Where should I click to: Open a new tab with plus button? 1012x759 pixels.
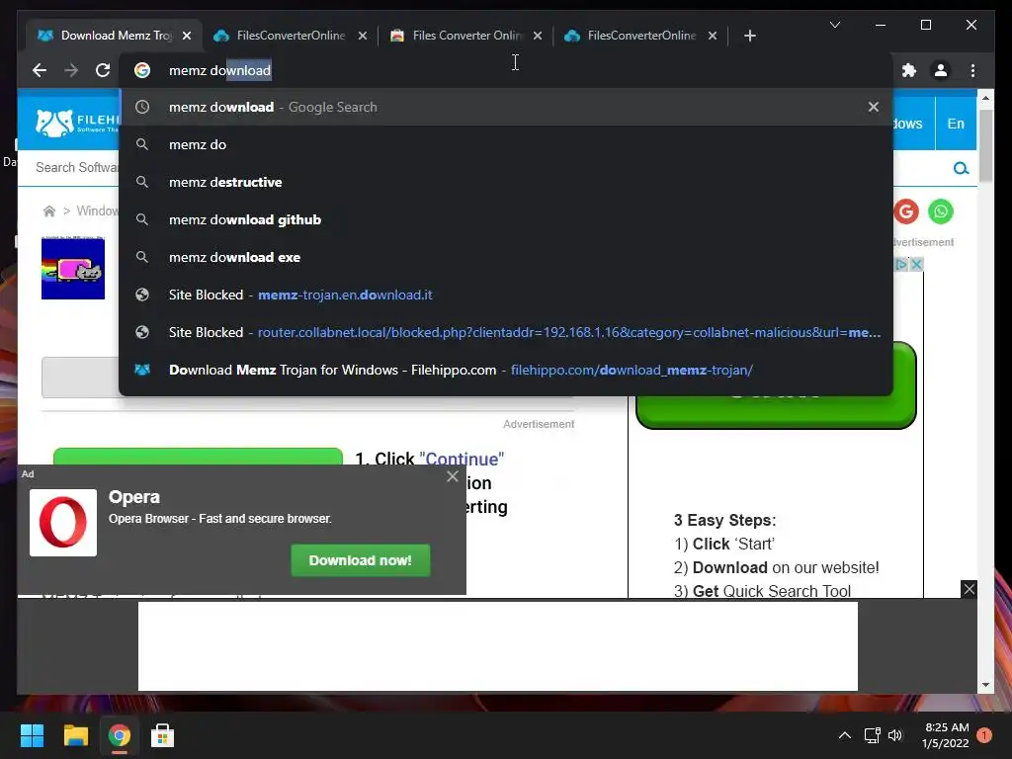749,36
